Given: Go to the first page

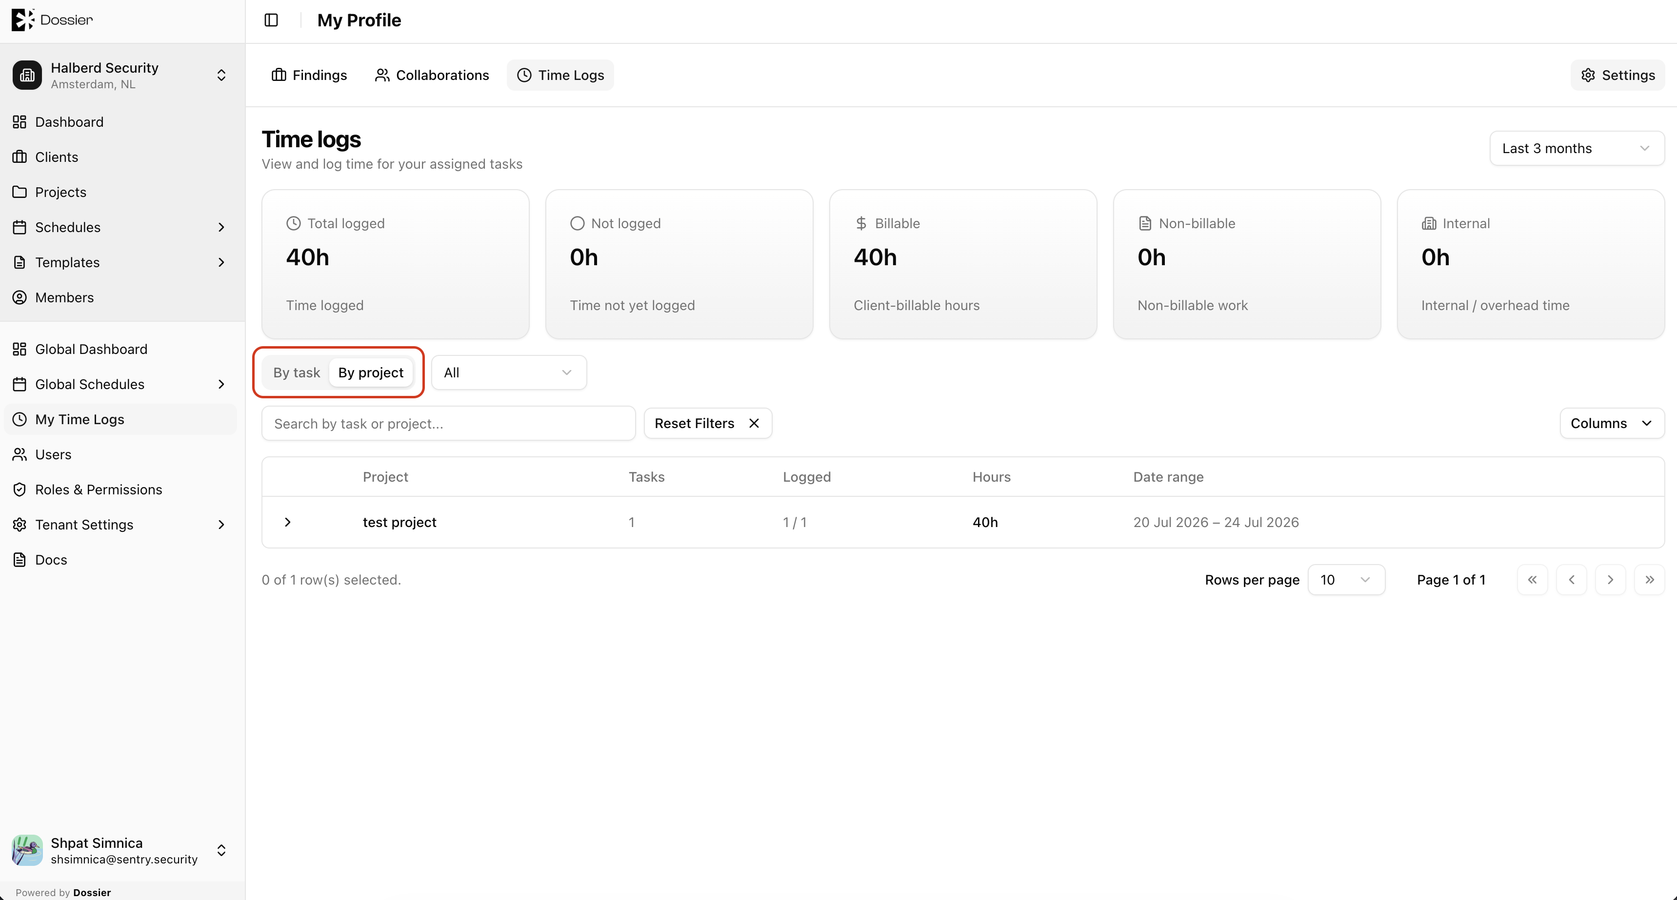Looking at the screenshot, I should (x=1532, y=579).
